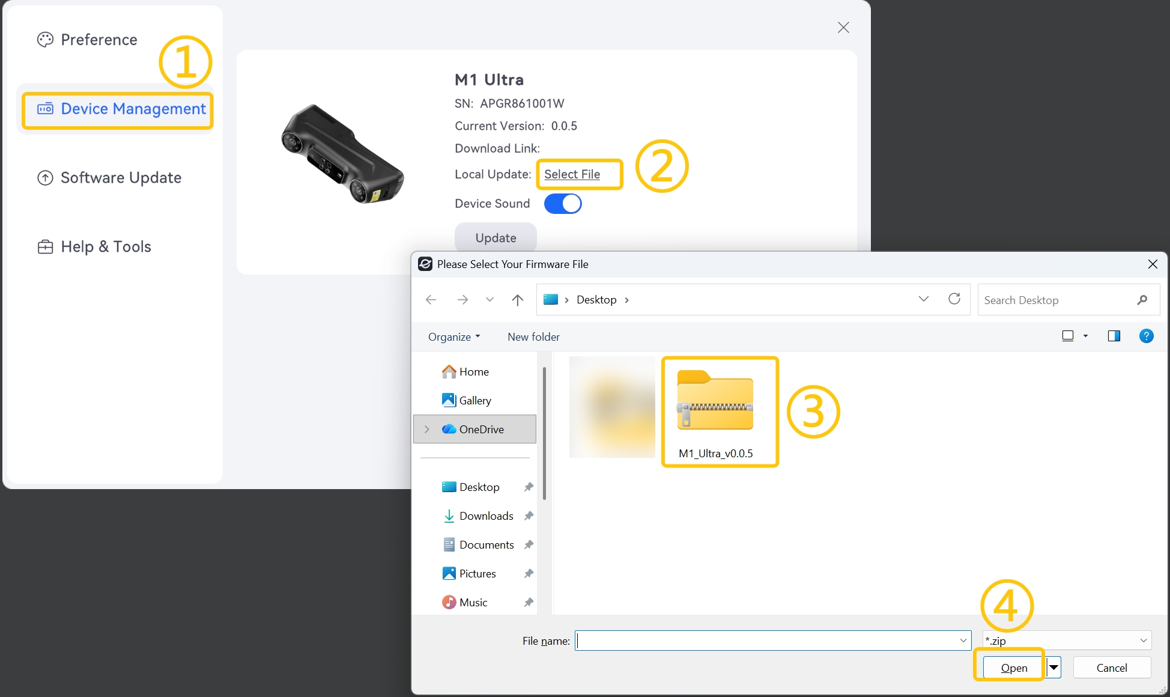The height and width of the screenshot is (697, 1170).
Task: Open file dialog help icon
Action: click(x=1146, y=336)
